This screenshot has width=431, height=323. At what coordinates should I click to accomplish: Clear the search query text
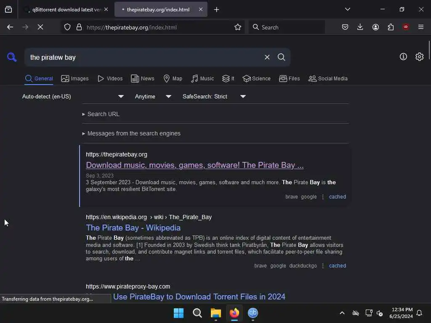[x=267, y=57]
